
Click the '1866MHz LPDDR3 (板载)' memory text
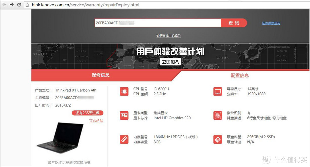176,137
